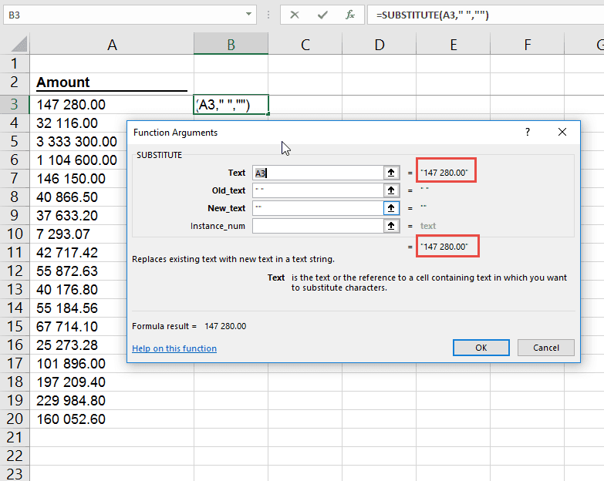Select cell containing 197 209.40
Screen dimensions: 604x481
[112, 382]
